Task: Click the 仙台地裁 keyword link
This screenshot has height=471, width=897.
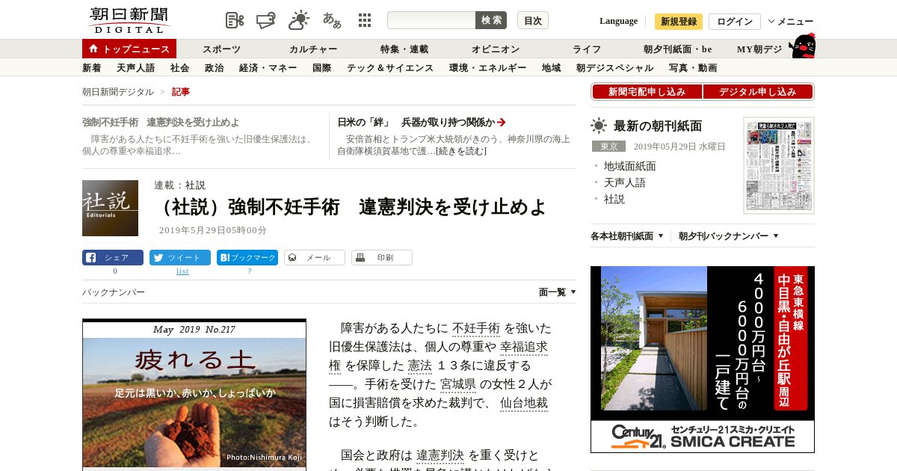Action: coord(524,404)
